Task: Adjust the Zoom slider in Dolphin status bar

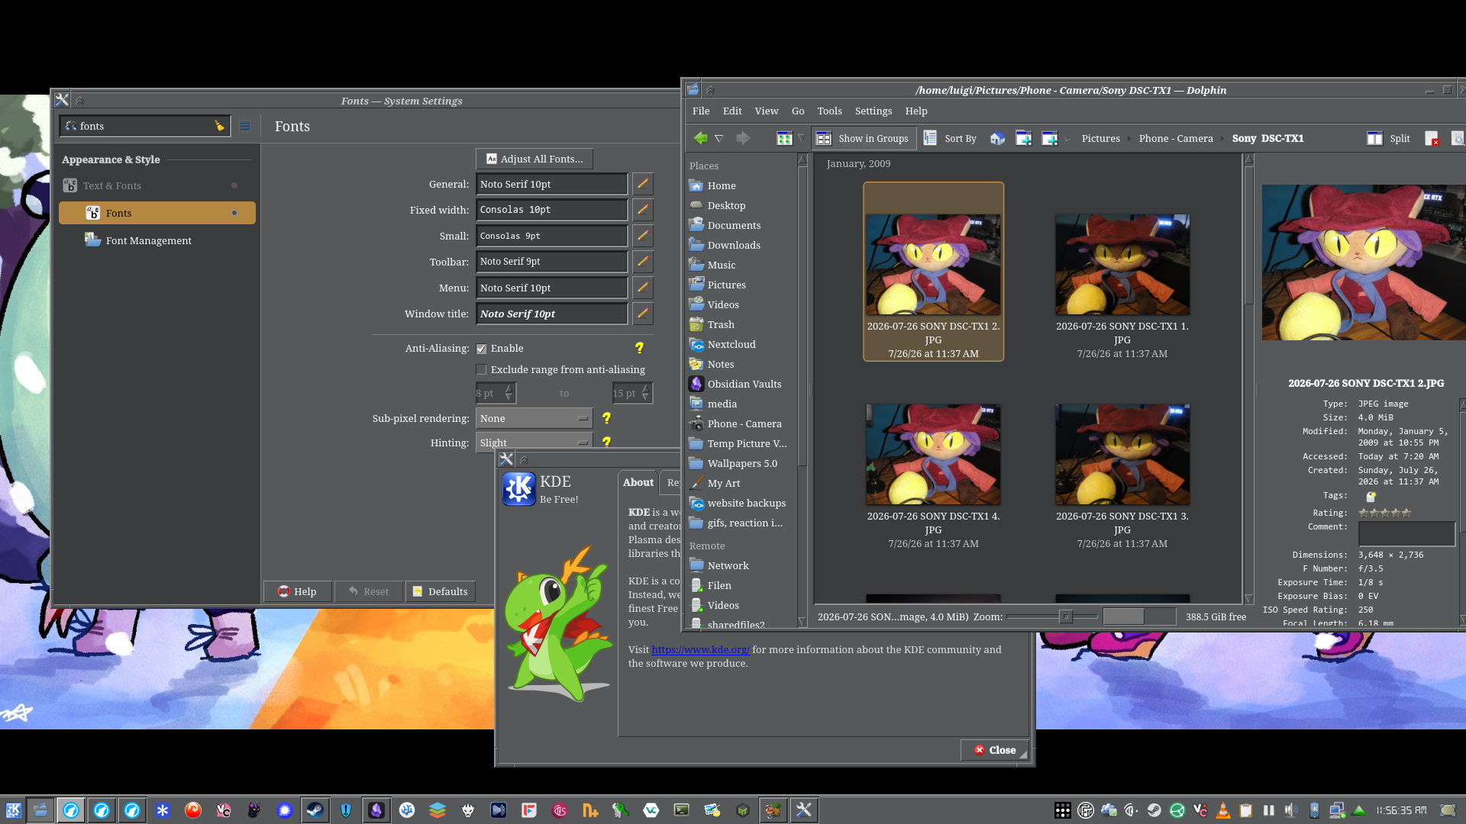Action: point(1052,616)
